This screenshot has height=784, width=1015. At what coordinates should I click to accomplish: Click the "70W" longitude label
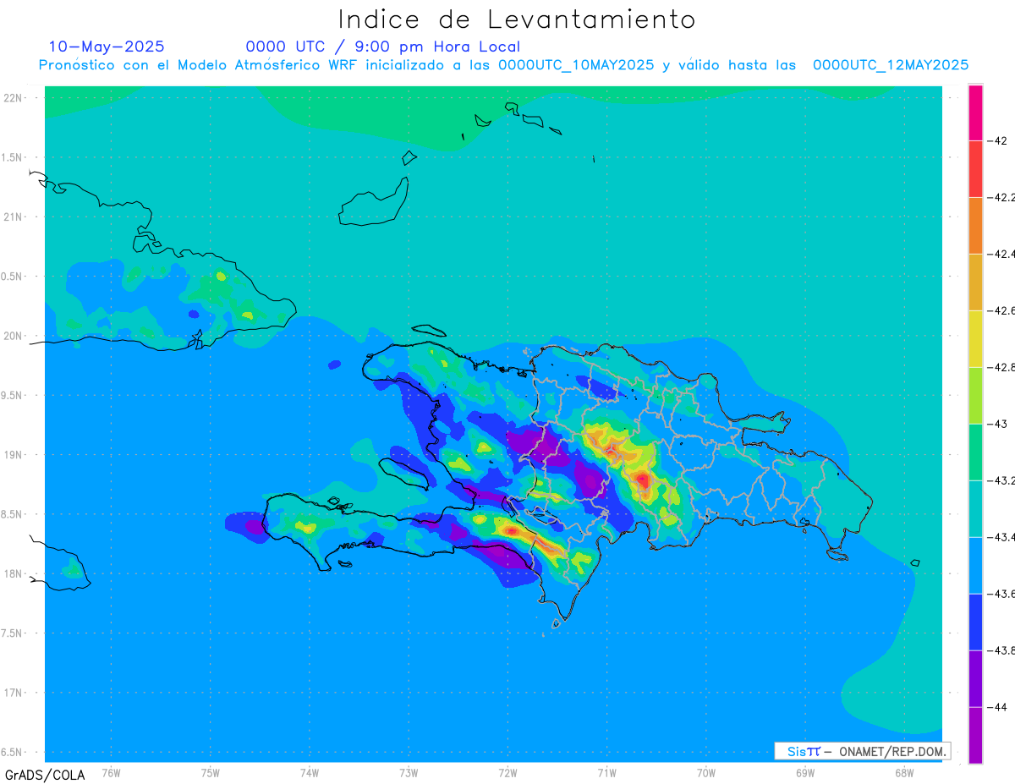click(706, 771)
